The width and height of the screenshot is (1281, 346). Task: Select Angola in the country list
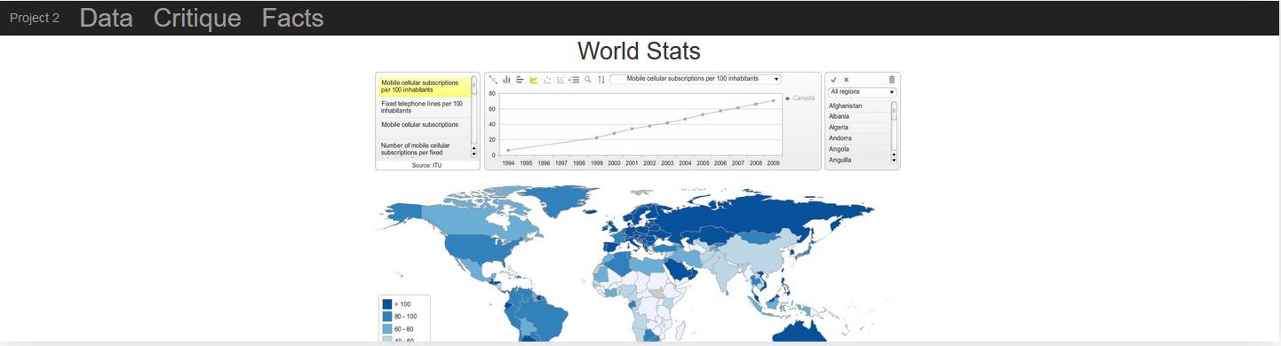(x=858, y=149)
